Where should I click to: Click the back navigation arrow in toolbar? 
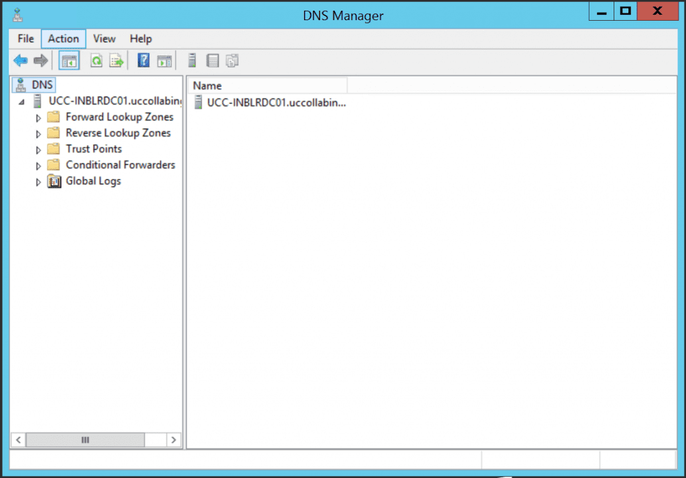click(20, 60)
